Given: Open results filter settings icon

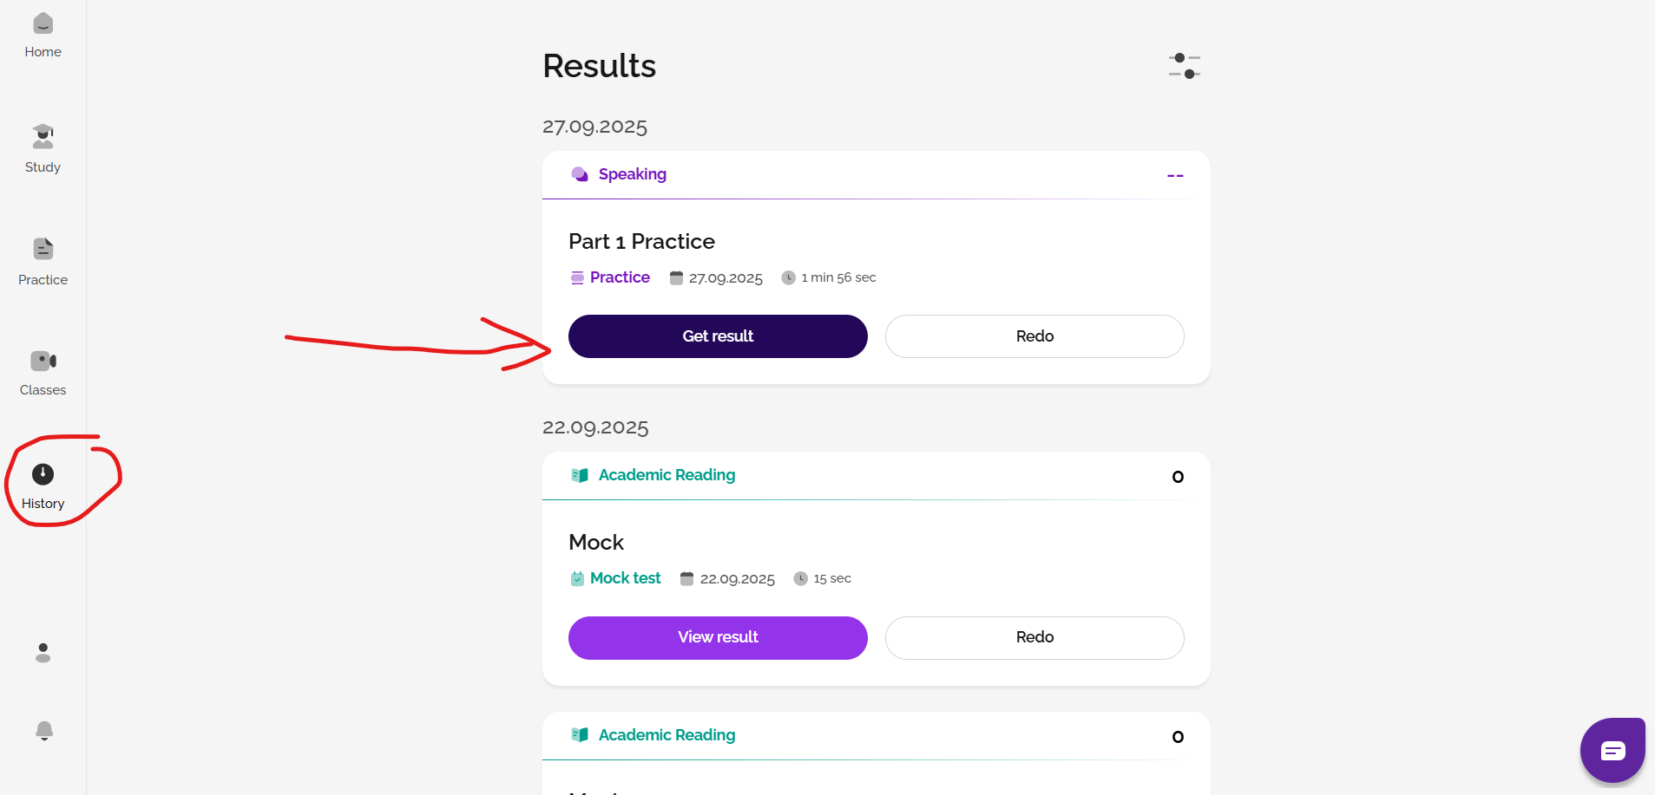Looking at the screenshot, I should [x=1184, y=66].
